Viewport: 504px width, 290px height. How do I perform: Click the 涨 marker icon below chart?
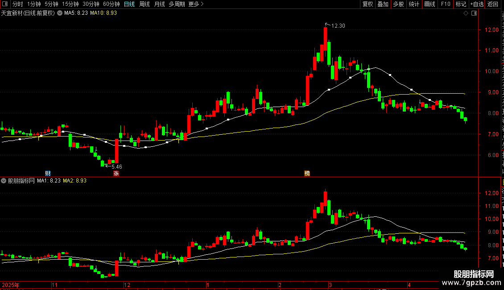pos(116,173)
